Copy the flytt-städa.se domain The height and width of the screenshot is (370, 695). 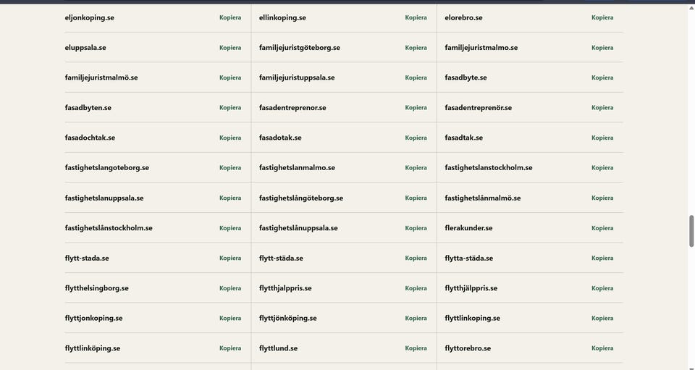pyautogui.click(x=416, y=258)
